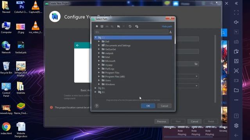Confirm path with OK button
Image resolution: width=250 pixels, height=140 pixels.
pos(148,106)
